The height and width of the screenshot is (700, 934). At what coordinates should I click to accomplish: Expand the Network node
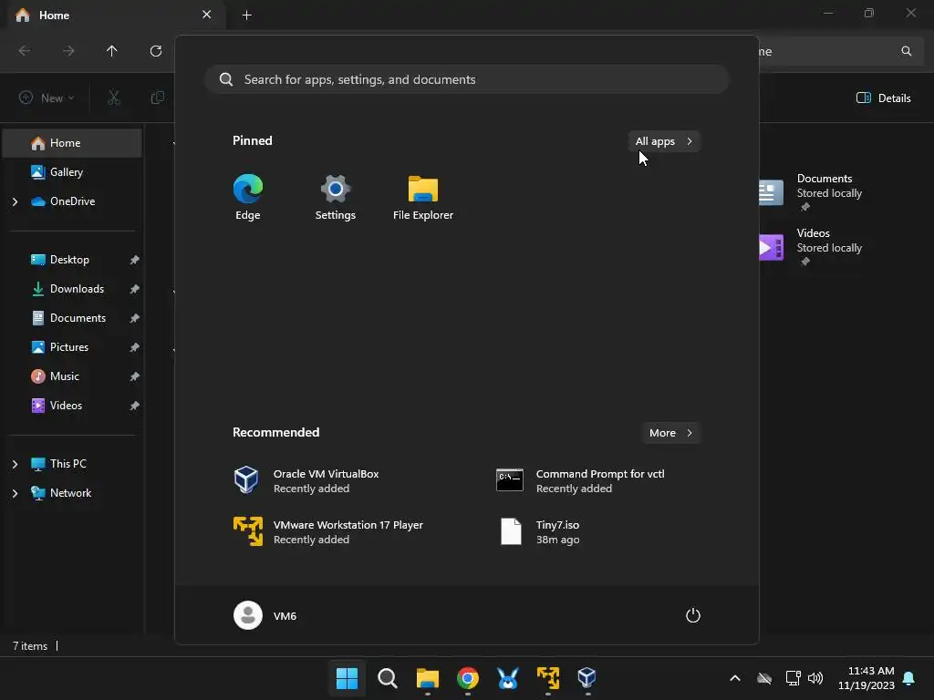tap(15, 493)
